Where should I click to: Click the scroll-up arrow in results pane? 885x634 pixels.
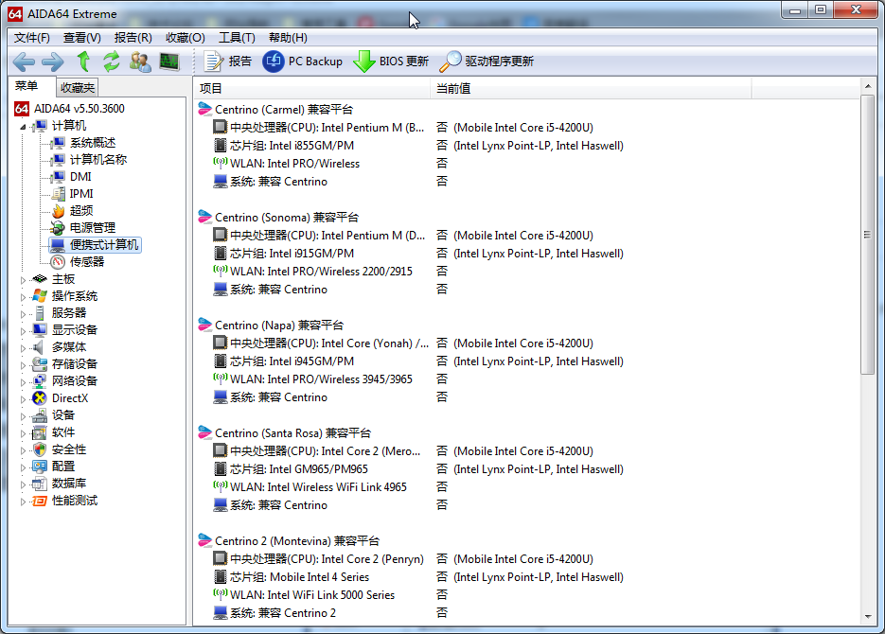click(x=868, y=86)
